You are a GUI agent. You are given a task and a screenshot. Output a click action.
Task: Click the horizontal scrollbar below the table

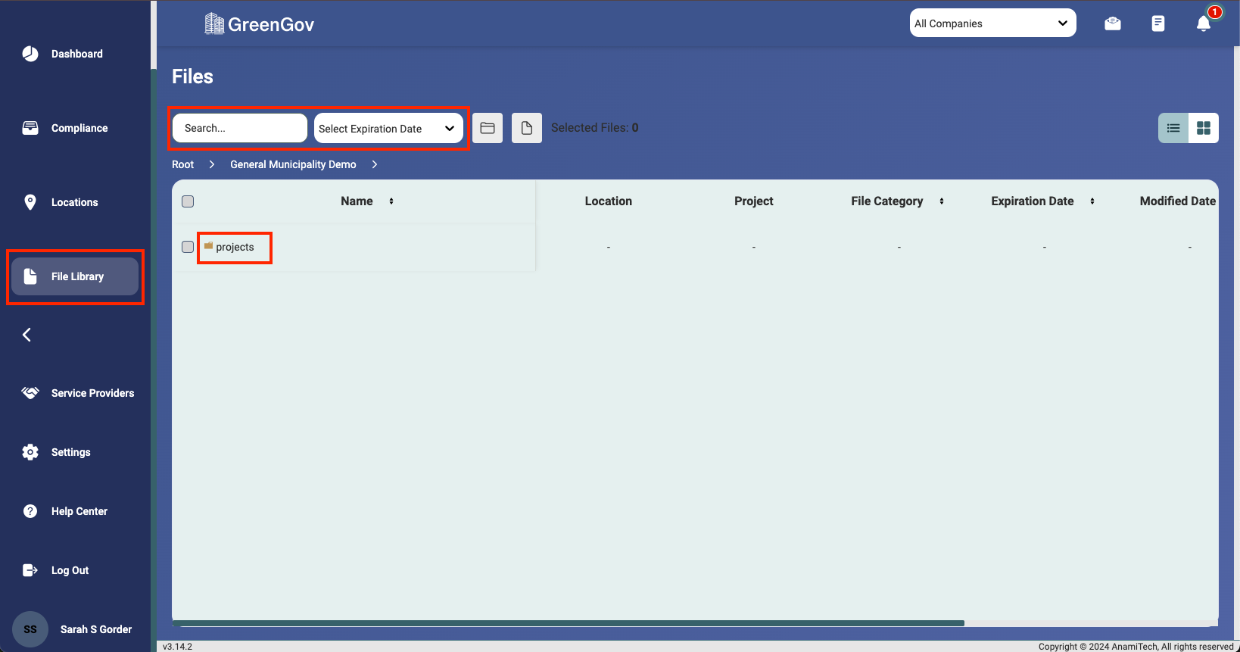569,623
